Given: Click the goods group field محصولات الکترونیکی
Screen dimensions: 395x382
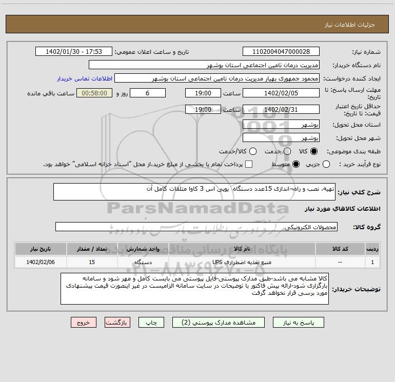Looking at the screenshot, I should [196, 227].
